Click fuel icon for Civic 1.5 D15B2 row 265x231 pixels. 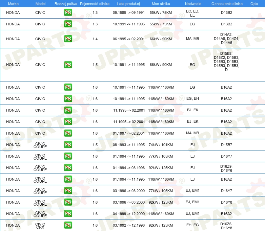(x=68, y=65)
